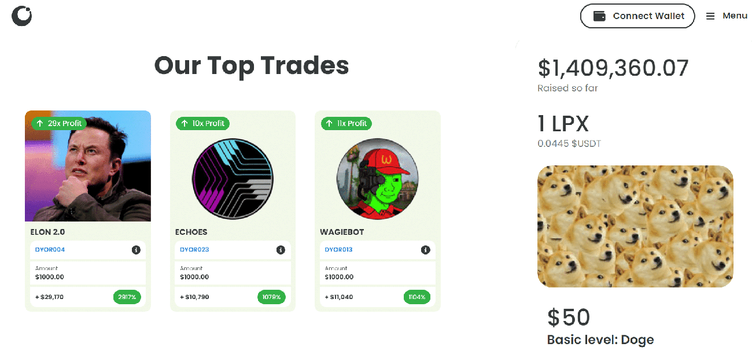
Task: Click the Connect Wallet button
Action: 637,16
